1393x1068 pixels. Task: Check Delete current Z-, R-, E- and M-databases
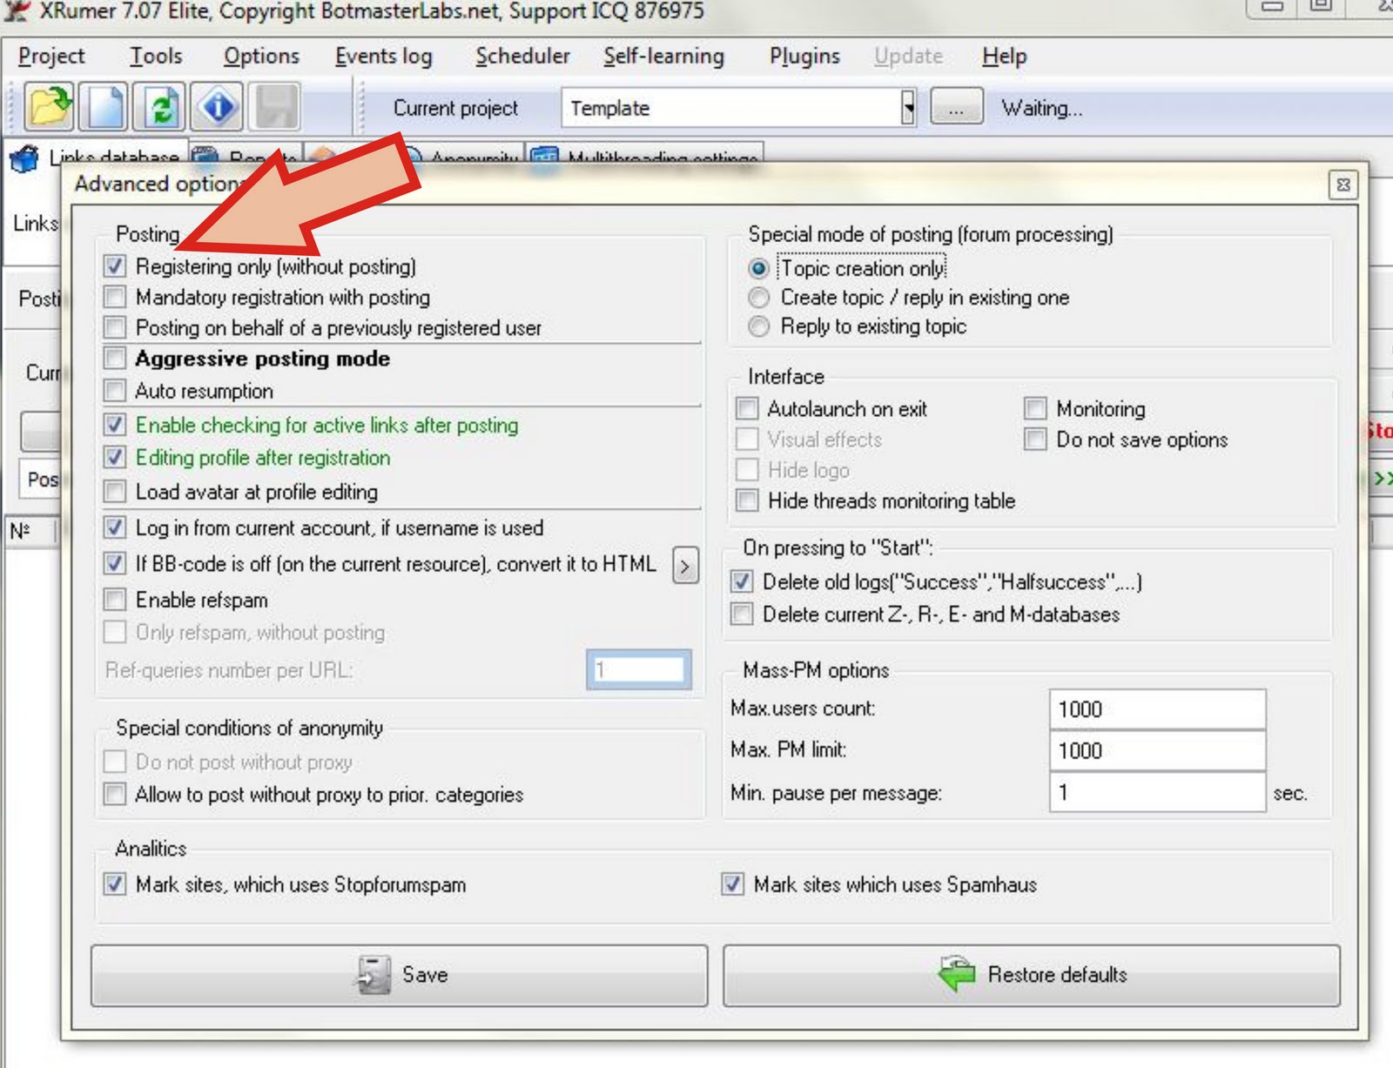coord(742,614)
